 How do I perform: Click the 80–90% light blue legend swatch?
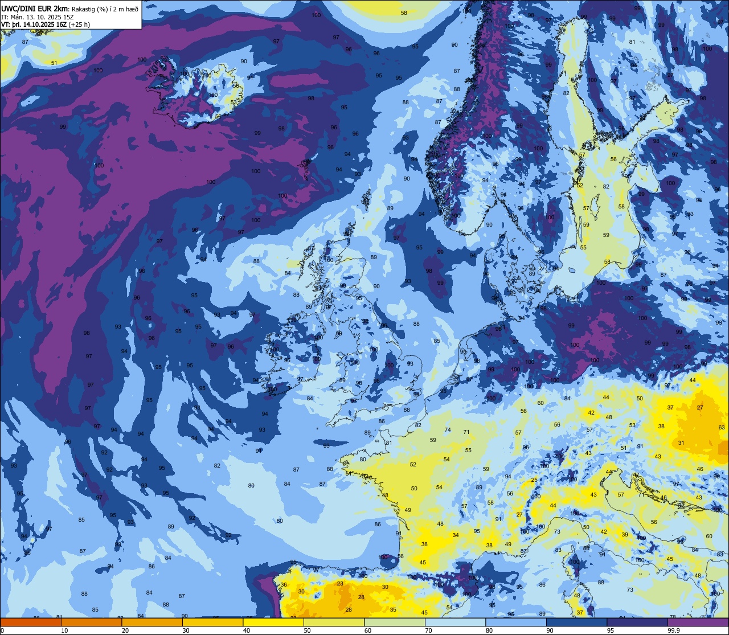click(516, 622)
